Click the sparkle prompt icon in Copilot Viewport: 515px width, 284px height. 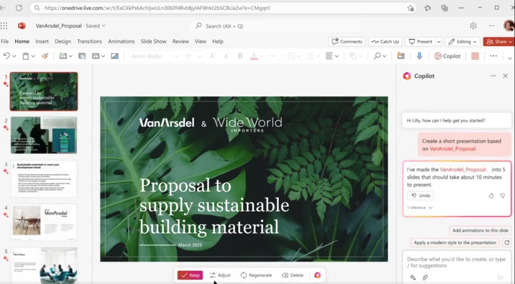[x=413, y=278]
